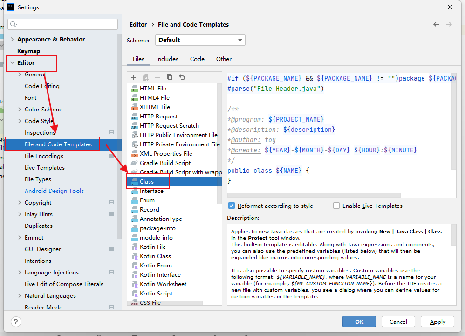Viewport: 465px width, 336px height.
Task: Open the Scheme dropdown
Action: coord(200,40)
